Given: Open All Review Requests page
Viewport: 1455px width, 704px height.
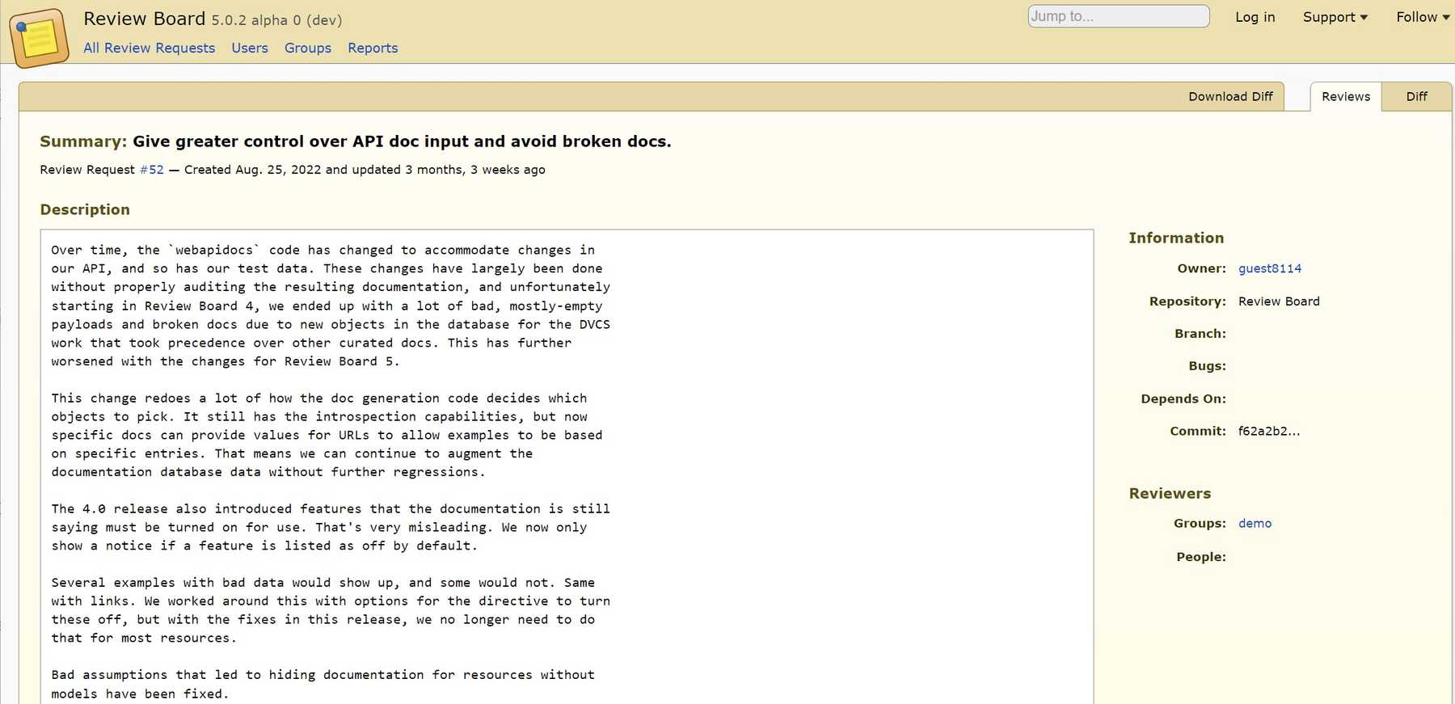Looking at the screenshot, I should coord(149,48).
